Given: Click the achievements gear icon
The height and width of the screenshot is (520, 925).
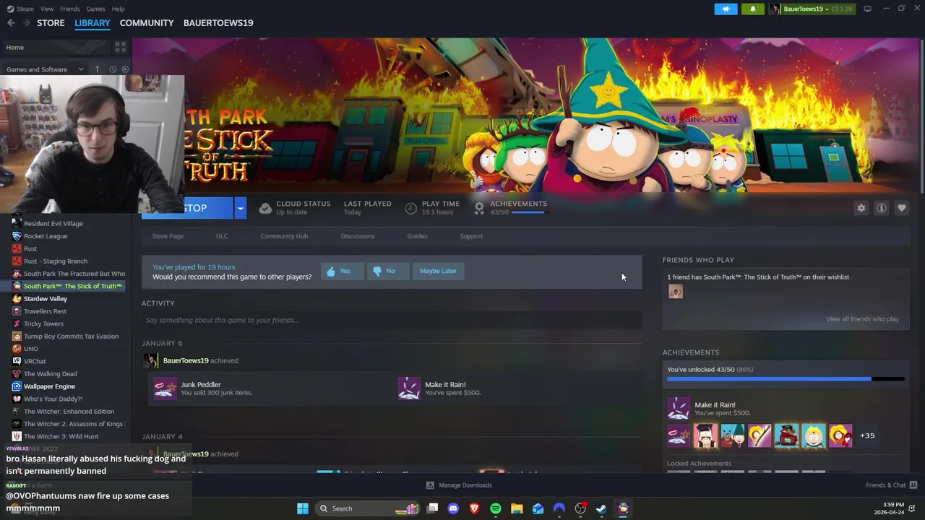Looking at the screenshot, I should point(478,208).
